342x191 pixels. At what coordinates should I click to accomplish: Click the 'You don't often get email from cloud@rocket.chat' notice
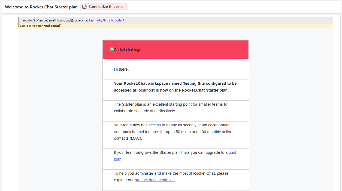tap(55, 20)
